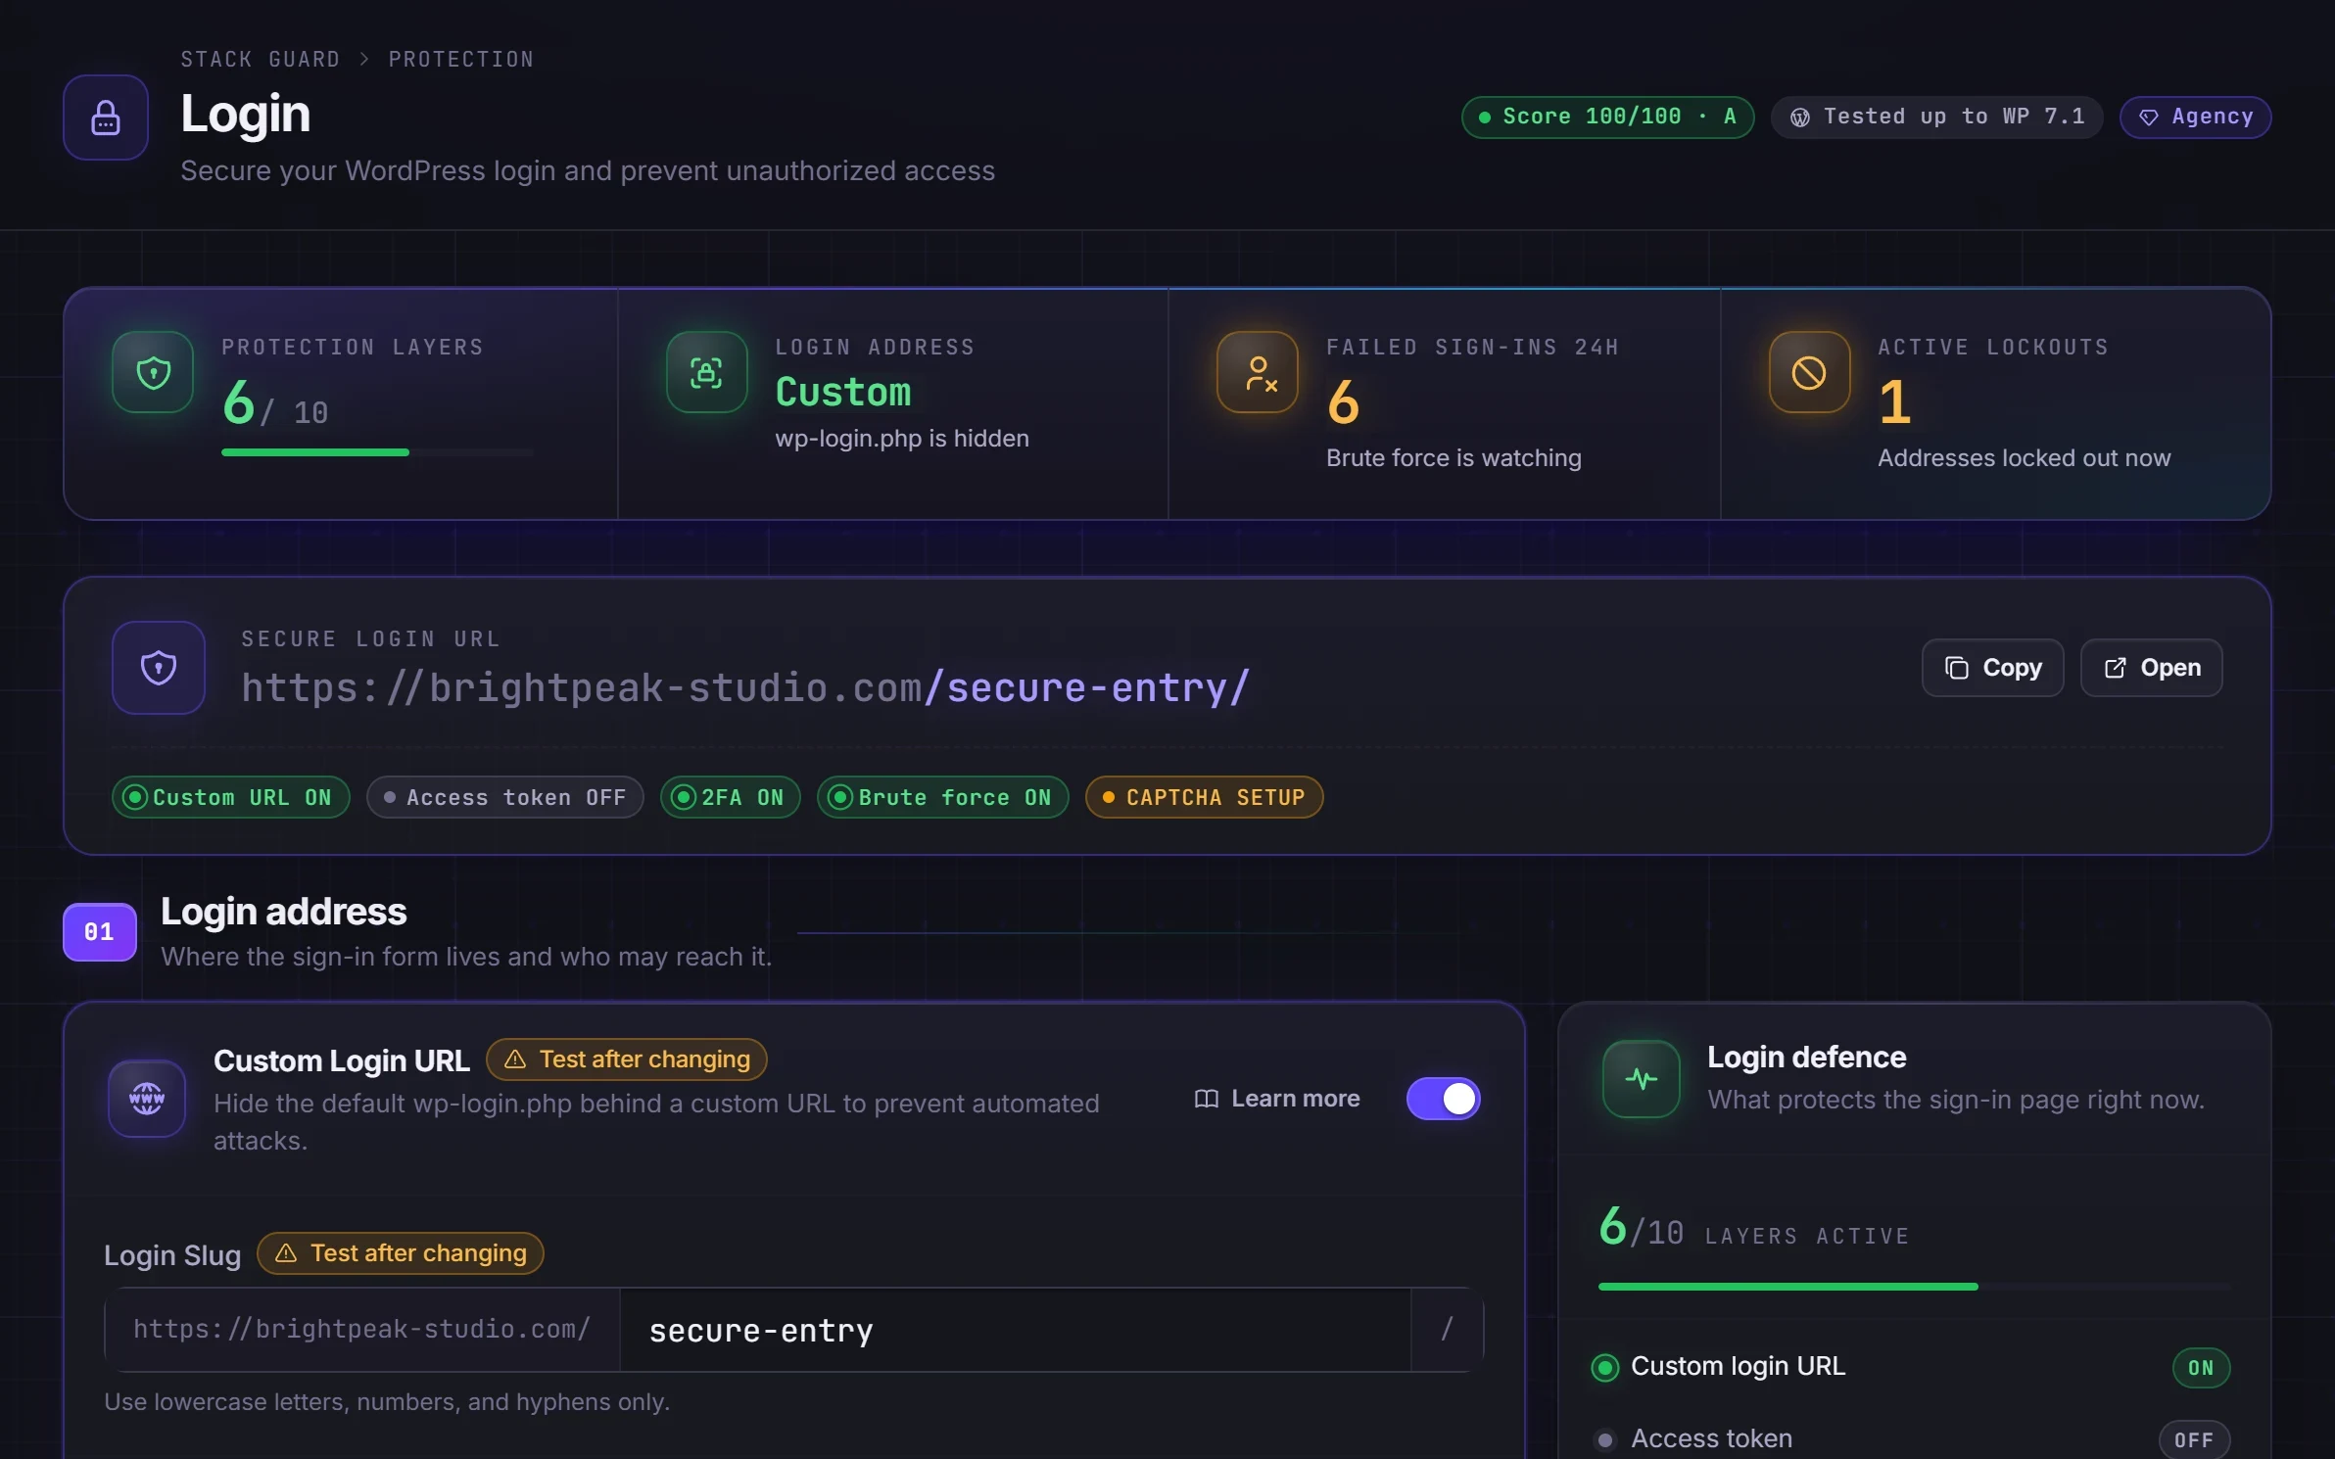This screenshot has height=1459, width=2335.
Task: Click the Protection Layers progress bar
Action: pos(377,452)
